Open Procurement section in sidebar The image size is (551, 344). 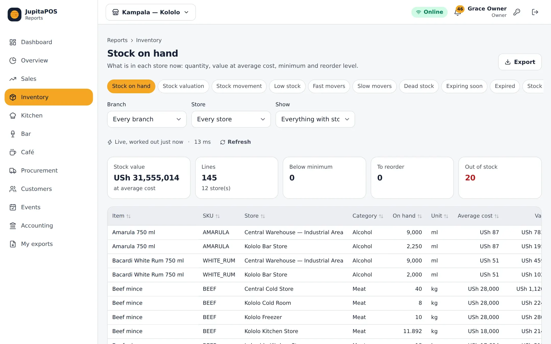tap(49, 170)
